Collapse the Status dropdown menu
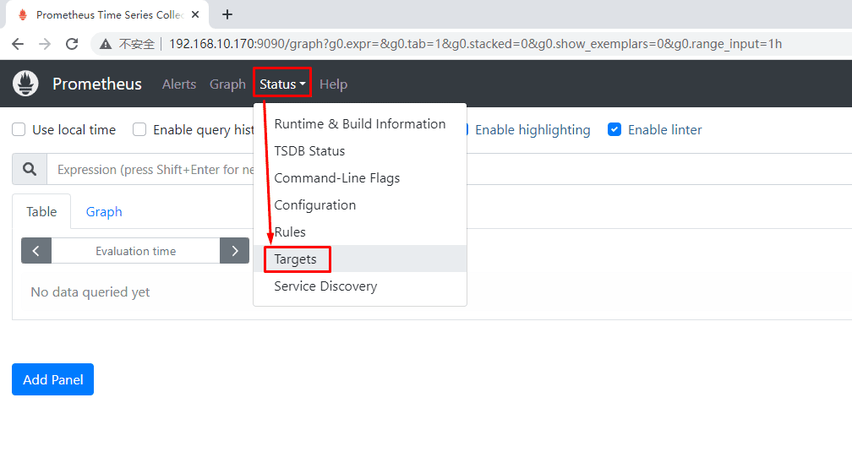Image resolution: width=852 pixels, height=452 pixels. (282, 84)
